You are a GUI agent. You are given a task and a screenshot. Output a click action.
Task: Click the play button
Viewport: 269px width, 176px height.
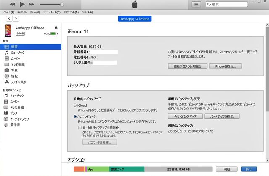click(22, 4)
